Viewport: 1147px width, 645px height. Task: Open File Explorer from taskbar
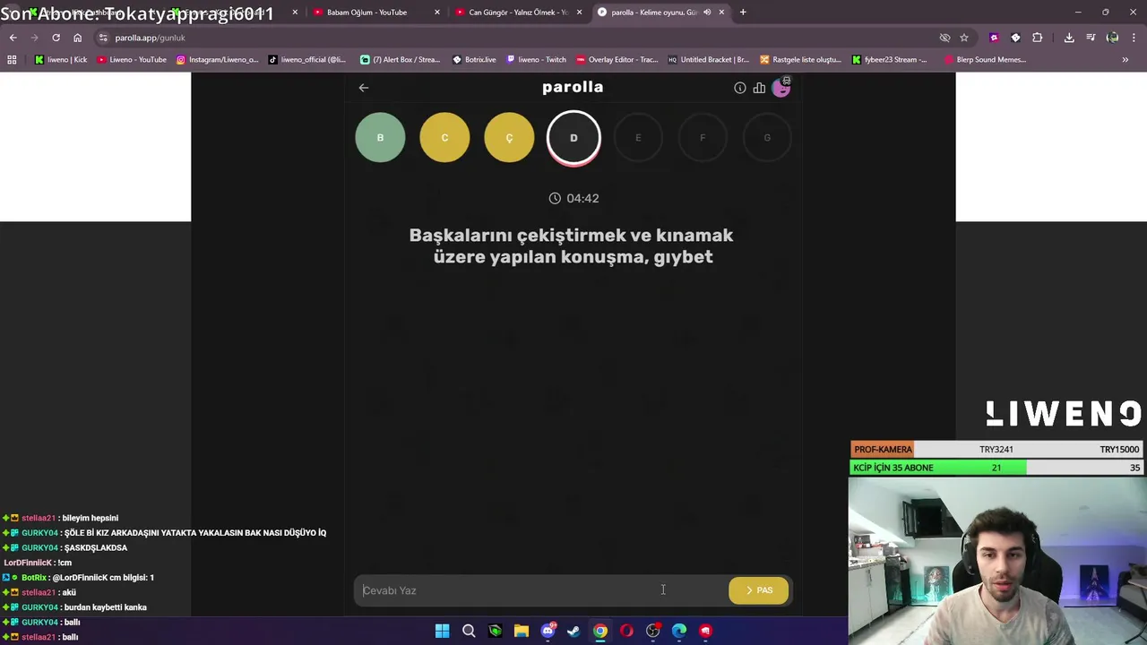[x=522, y=631]
